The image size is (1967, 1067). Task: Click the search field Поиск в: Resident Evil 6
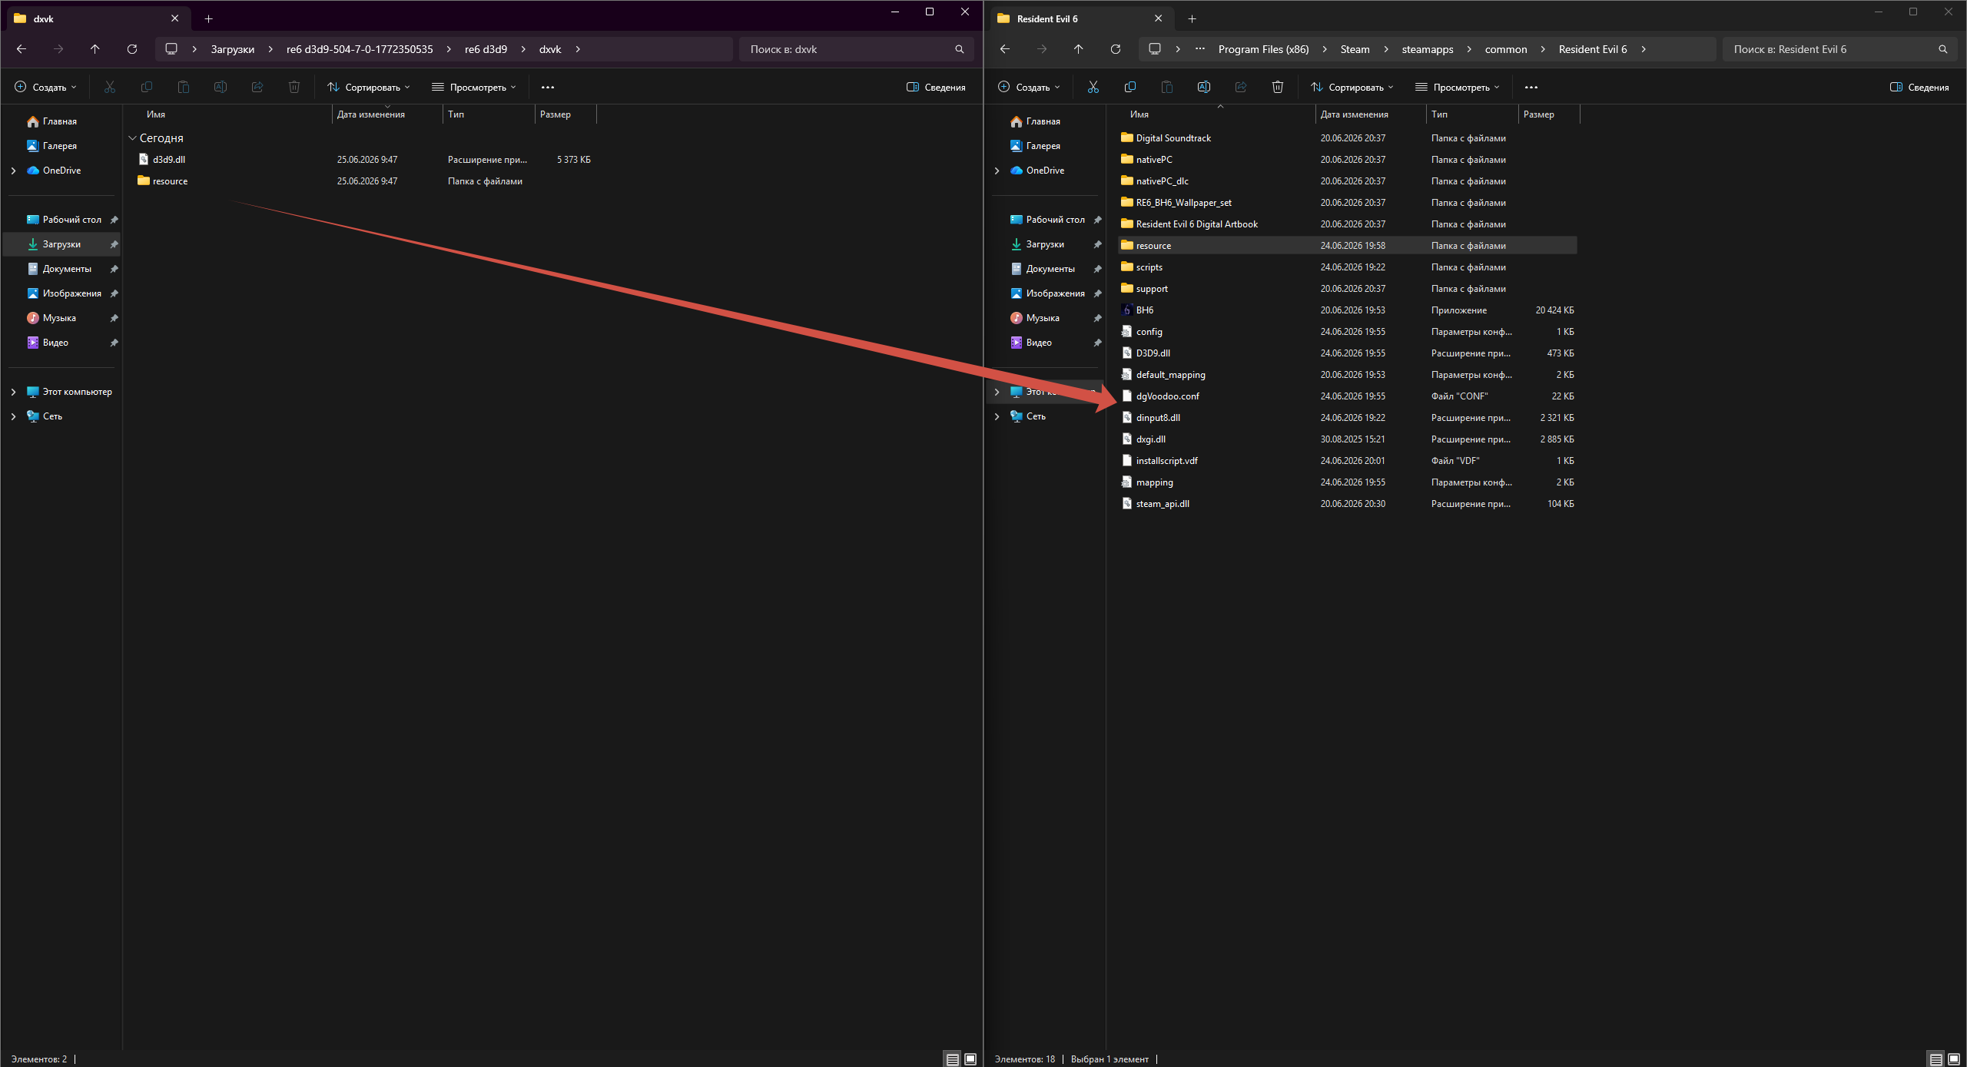point(1833,49)
